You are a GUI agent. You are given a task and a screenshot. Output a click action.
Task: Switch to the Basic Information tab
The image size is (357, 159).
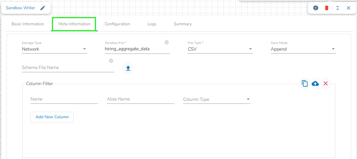coord(28,24)
